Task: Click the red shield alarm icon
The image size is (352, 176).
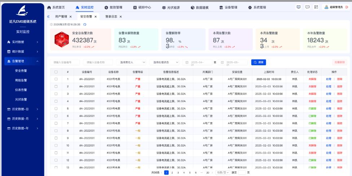Action: click(62, 39)
